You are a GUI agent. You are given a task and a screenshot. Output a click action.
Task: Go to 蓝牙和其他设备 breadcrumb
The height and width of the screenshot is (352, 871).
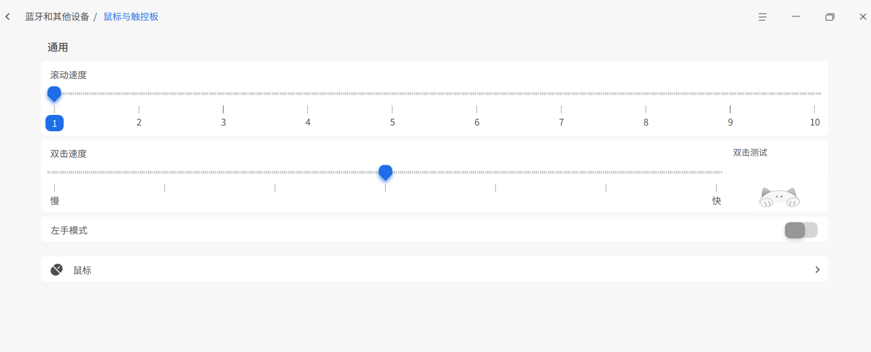click(57, 17)
